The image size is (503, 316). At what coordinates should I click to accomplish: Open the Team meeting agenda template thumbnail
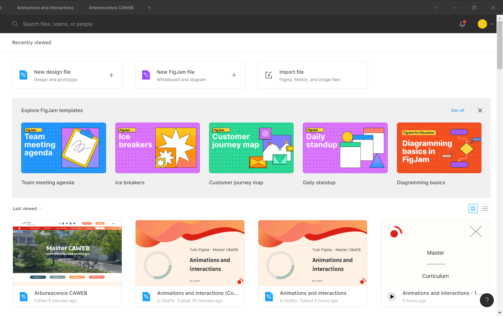(x=64, y=148)
